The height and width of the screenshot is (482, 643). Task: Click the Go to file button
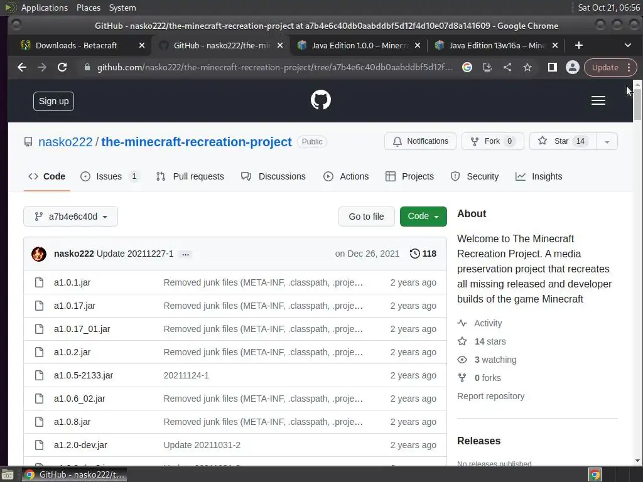366,217
